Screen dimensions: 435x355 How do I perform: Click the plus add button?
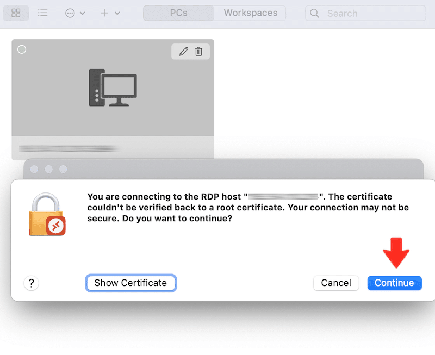[x=104, y=13]
